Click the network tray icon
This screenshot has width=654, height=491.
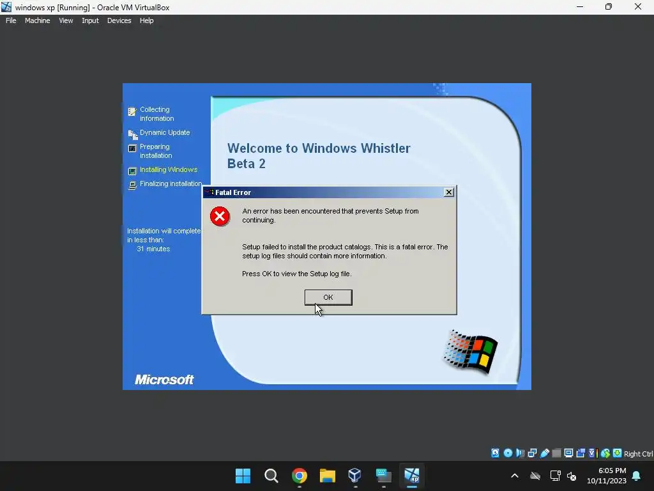[x=555, y=476]
